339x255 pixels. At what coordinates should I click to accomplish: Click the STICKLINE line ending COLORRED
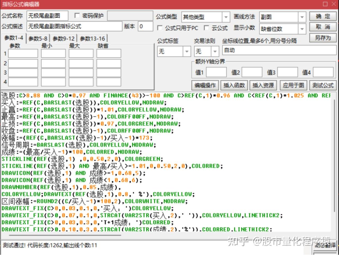(x=112, y=166)
